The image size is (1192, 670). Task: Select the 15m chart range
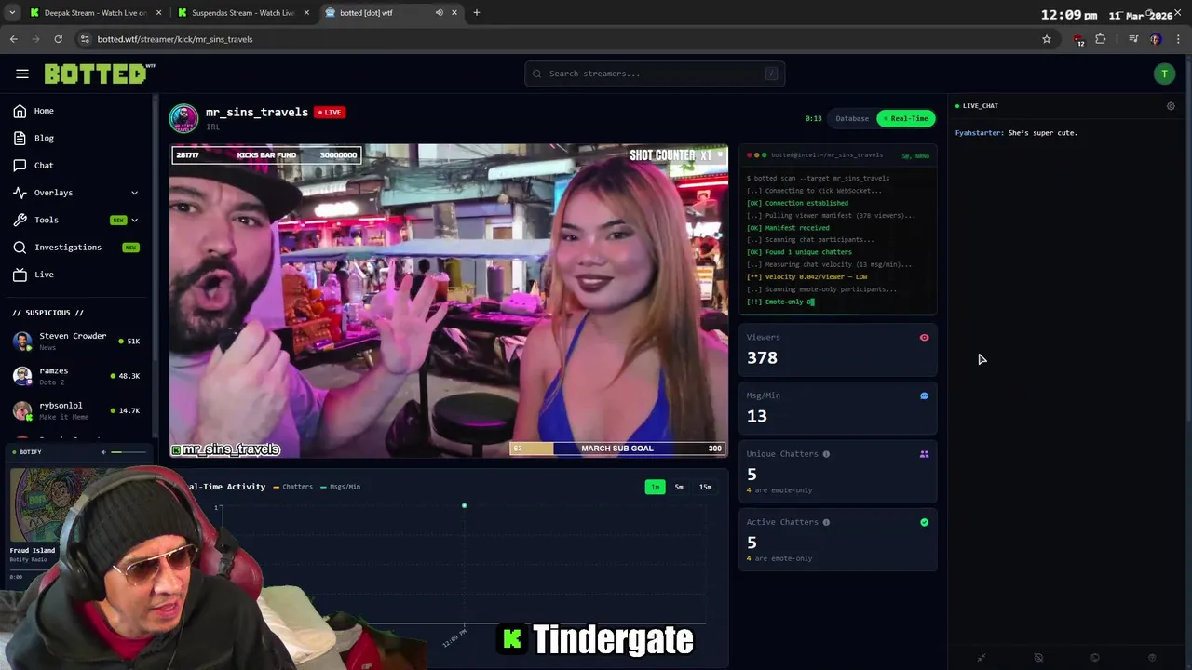point(705,488)
